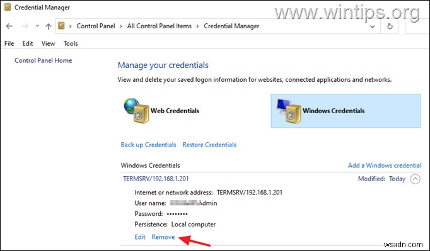Screen dimensions: 430x251
Task: Click the Back navigation arrow
Action: coord(9,26)
